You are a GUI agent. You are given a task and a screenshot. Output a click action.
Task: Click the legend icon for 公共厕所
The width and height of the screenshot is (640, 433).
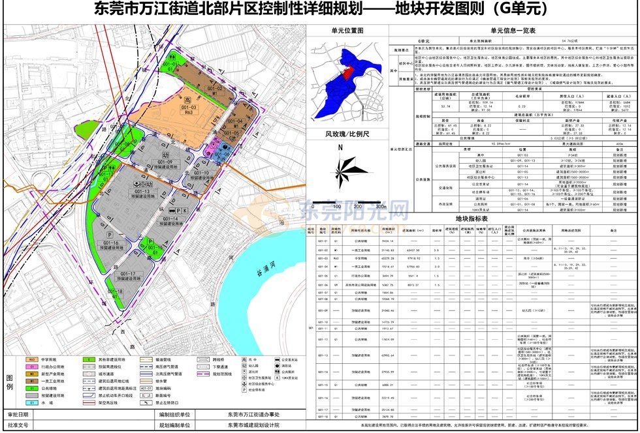pyautogui.click(x=277, y=372)
